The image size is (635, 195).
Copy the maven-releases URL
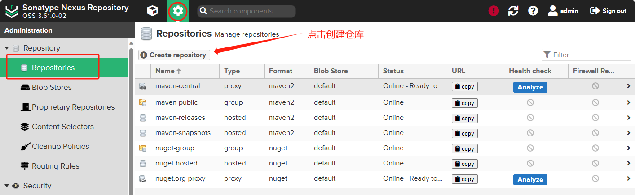464,118
